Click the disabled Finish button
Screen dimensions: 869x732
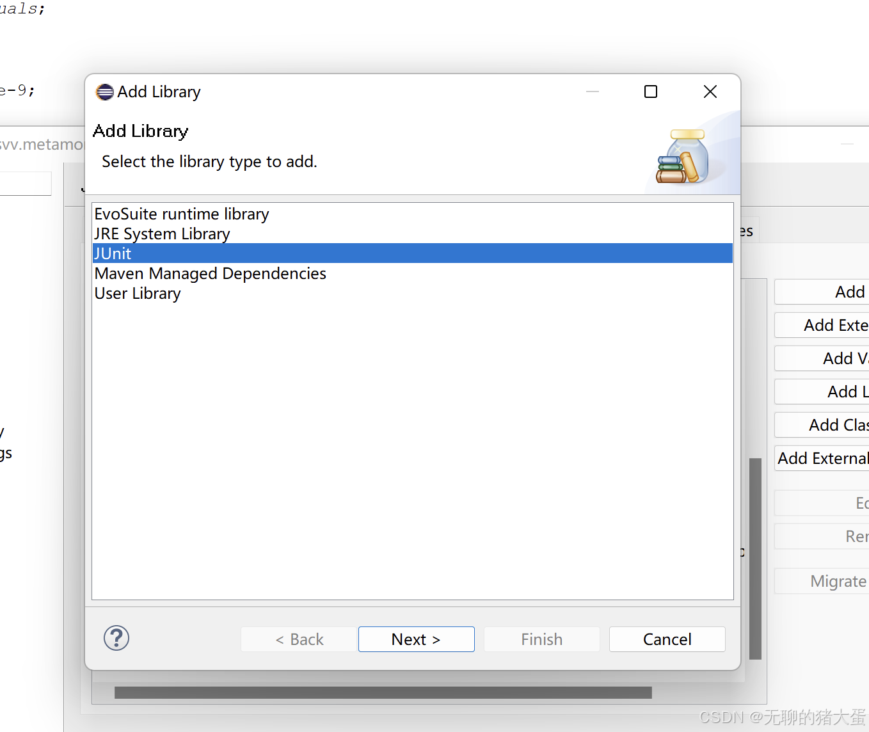click(x=541, y=639)
